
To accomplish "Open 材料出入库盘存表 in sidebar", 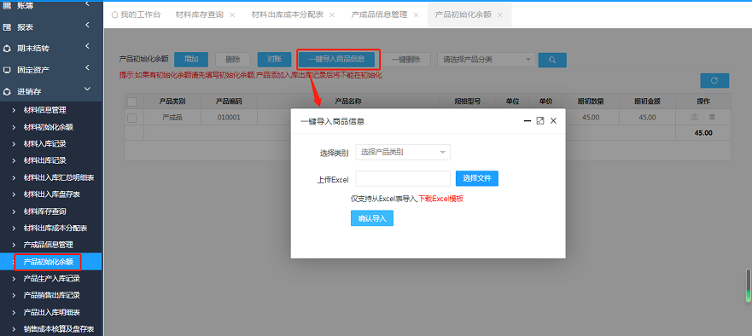I will click(x=51, y=194).
